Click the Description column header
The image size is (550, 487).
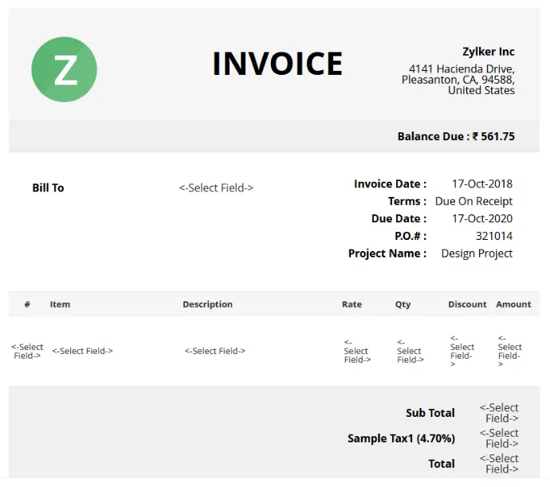[208, 304]
